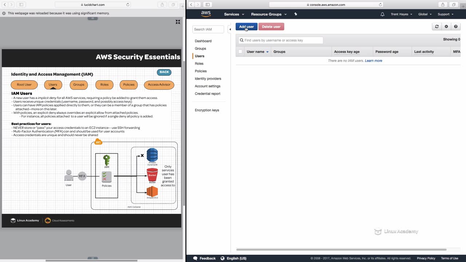
Task: Share page from the AWS console Safari window
Action: pyautogui.click(x=443, y=5)
